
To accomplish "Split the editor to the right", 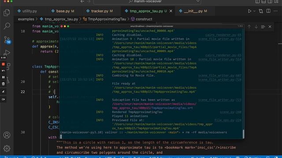I will (268, 11).
